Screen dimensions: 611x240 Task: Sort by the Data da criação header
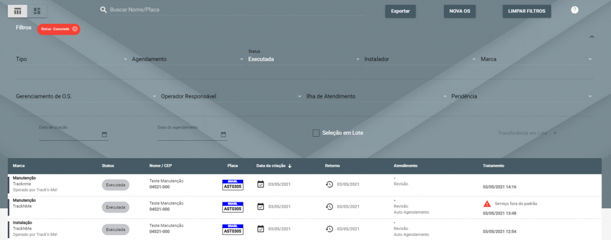pos(271,165)
